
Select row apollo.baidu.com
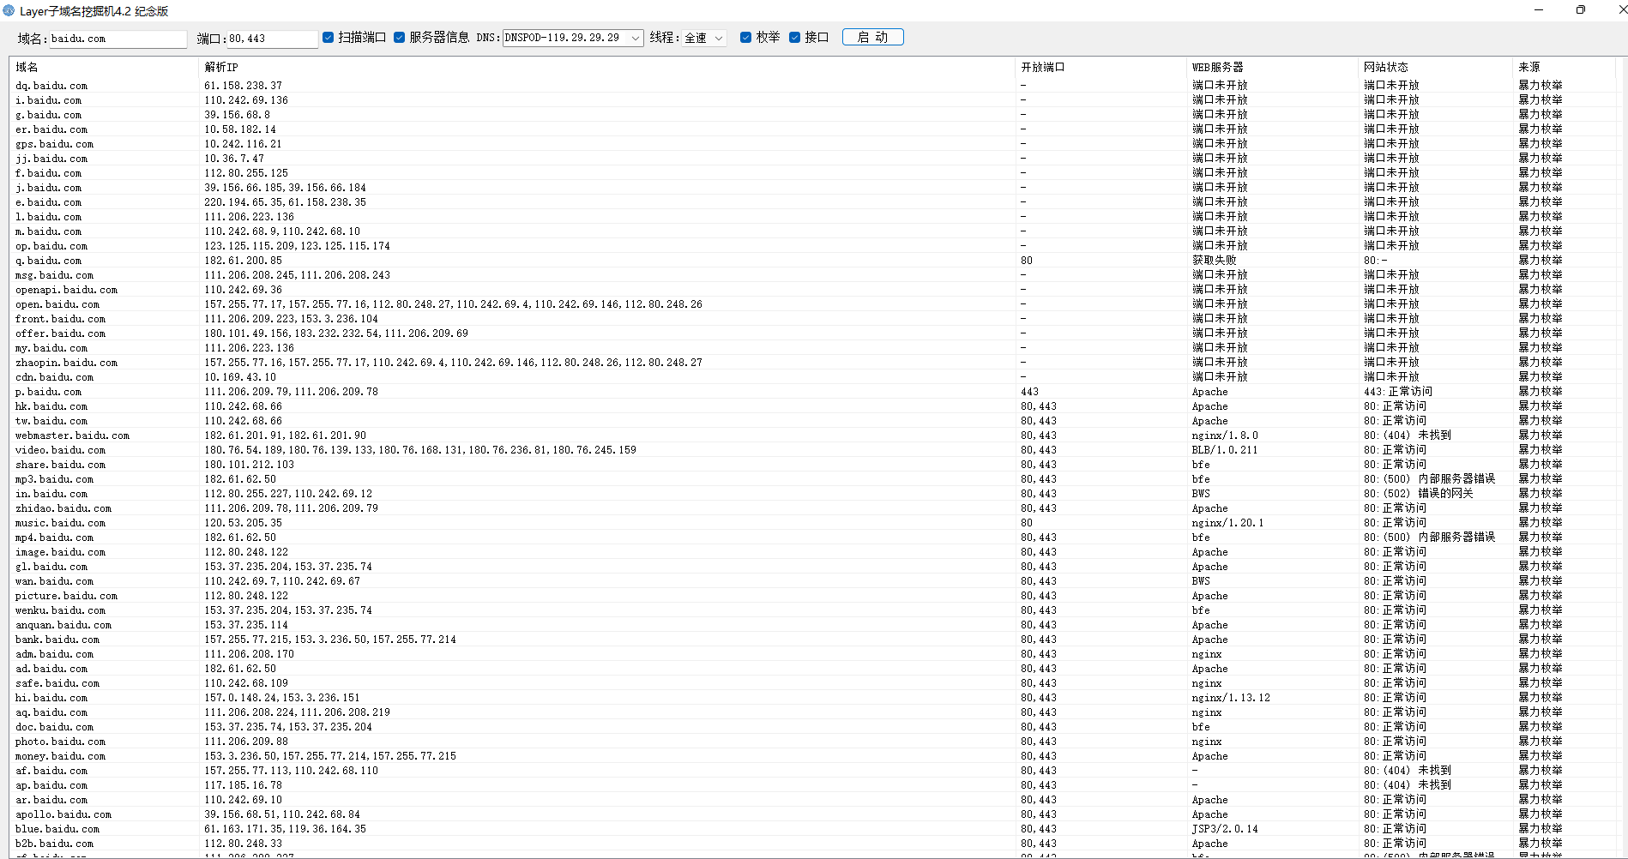click(813, 814)
